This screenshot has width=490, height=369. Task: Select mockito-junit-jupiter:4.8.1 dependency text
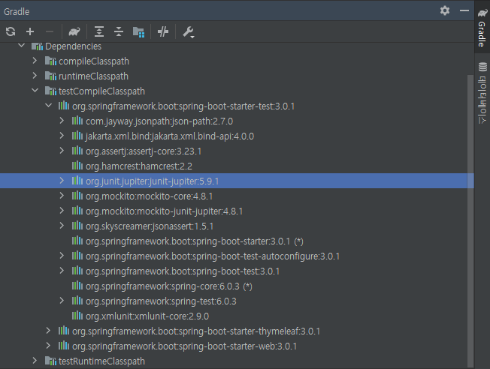pyautogui.click(x=165, y=211)
